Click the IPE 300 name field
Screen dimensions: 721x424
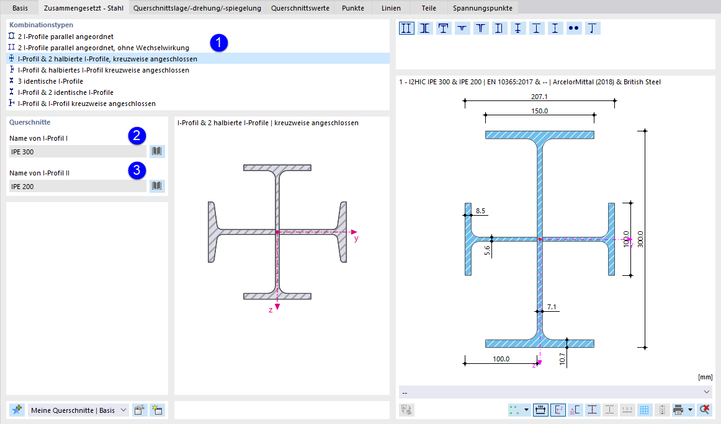(78, 152)
